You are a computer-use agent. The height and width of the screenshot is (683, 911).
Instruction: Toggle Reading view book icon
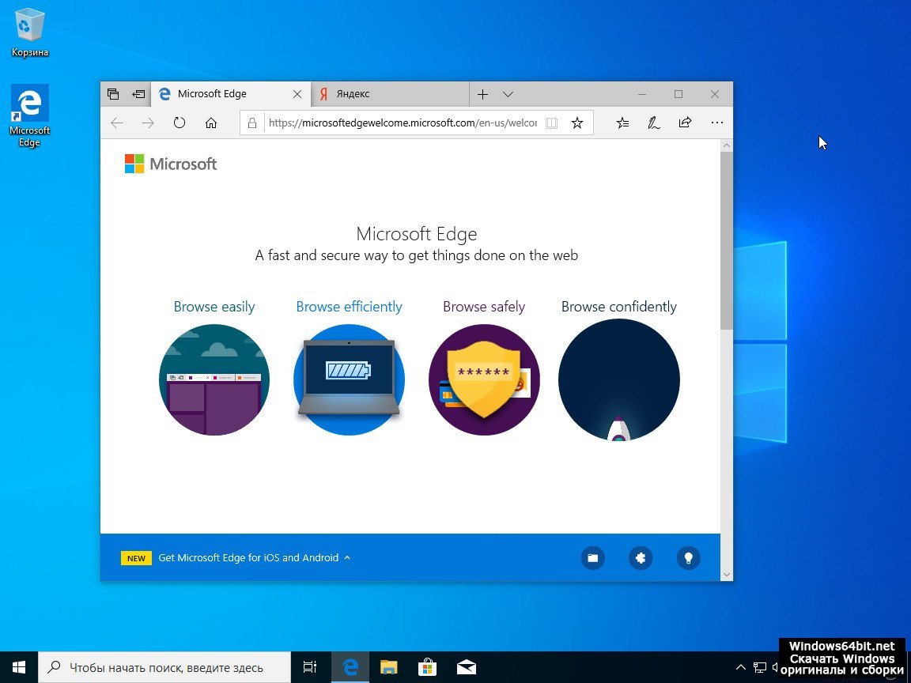[551, 123]
